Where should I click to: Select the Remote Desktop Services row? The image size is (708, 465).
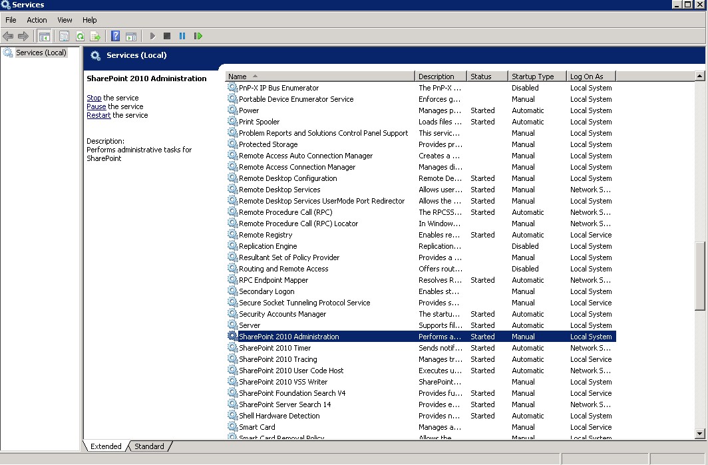(x=421, y=190)
